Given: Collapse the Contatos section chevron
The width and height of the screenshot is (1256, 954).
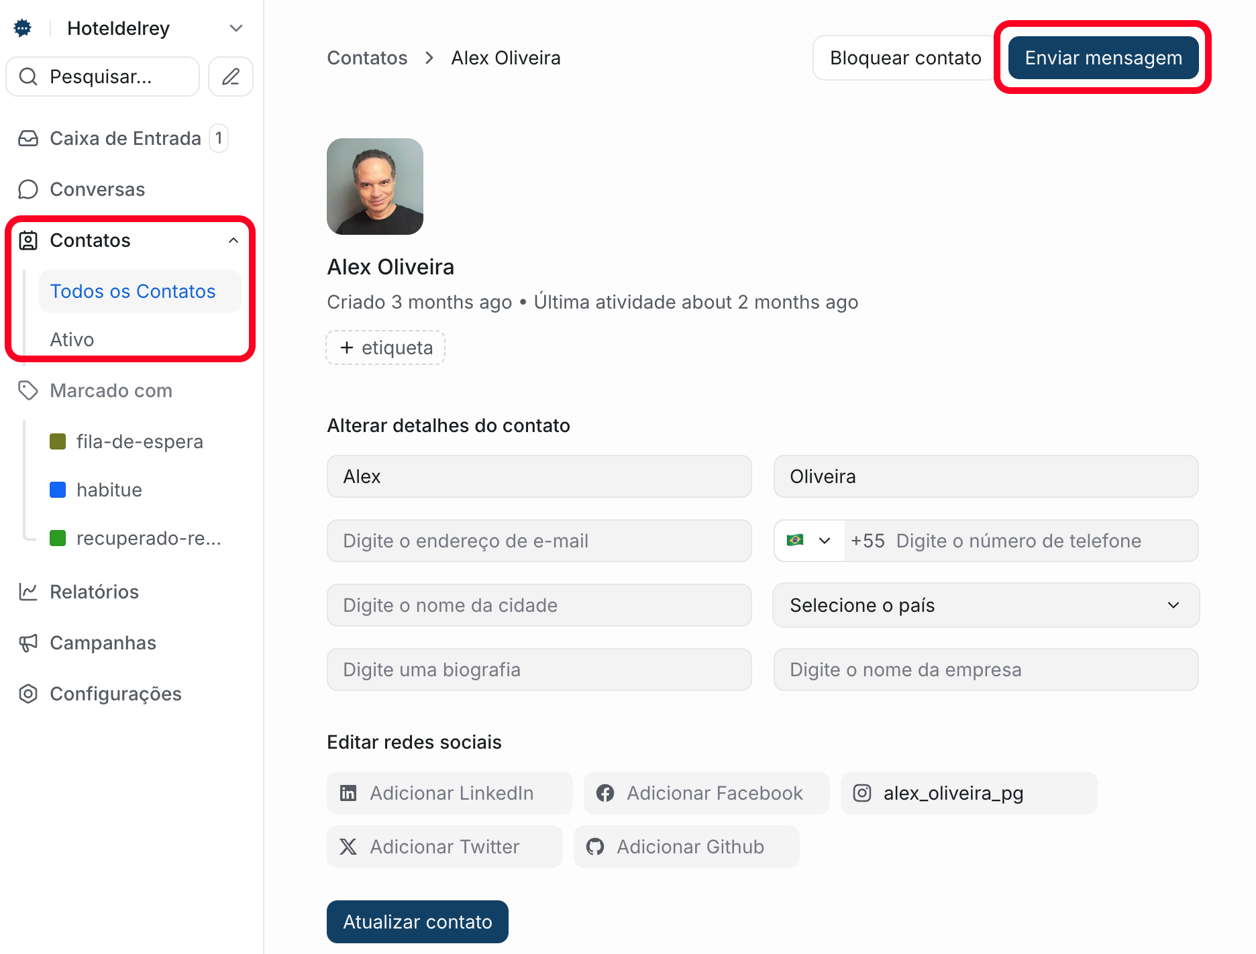Looking at the screenshot, I should pos(234,240).
